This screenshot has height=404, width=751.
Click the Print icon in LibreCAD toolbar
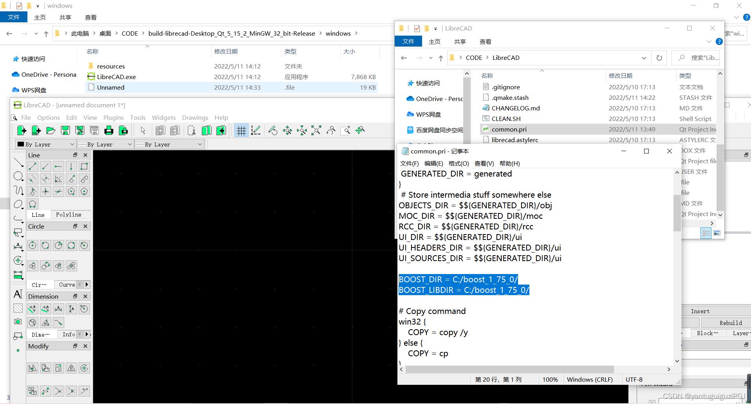coord(109,130)
